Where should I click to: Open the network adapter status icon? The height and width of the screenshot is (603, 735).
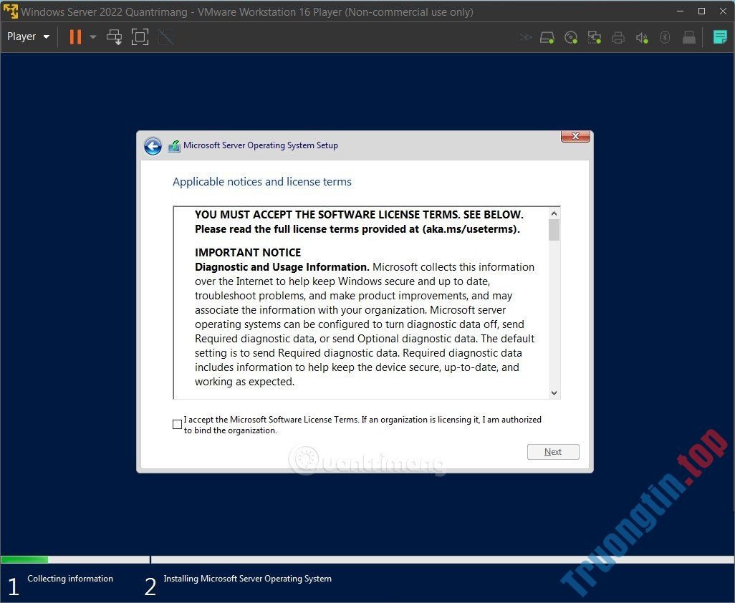pyautogui.click(x=595, y=37)
